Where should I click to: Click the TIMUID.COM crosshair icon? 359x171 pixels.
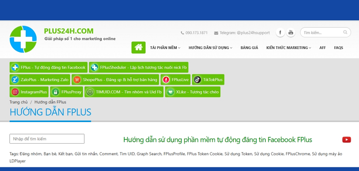(x=90, y=92)
